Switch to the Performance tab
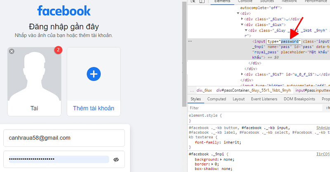This screenshot has height=172, width=330. coord(316,1)
